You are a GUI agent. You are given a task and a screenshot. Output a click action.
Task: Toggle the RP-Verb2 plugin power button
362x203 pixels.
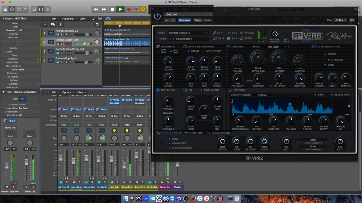tap(157, 16)
